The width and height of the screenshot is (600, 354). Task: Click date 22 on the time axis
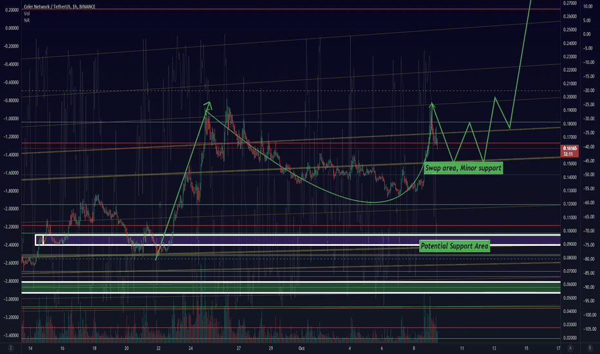(158, 348)
